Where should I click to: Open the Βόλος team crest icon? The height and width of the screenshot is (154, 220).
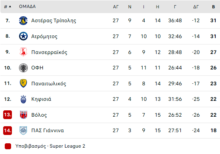tap(23, 115)
